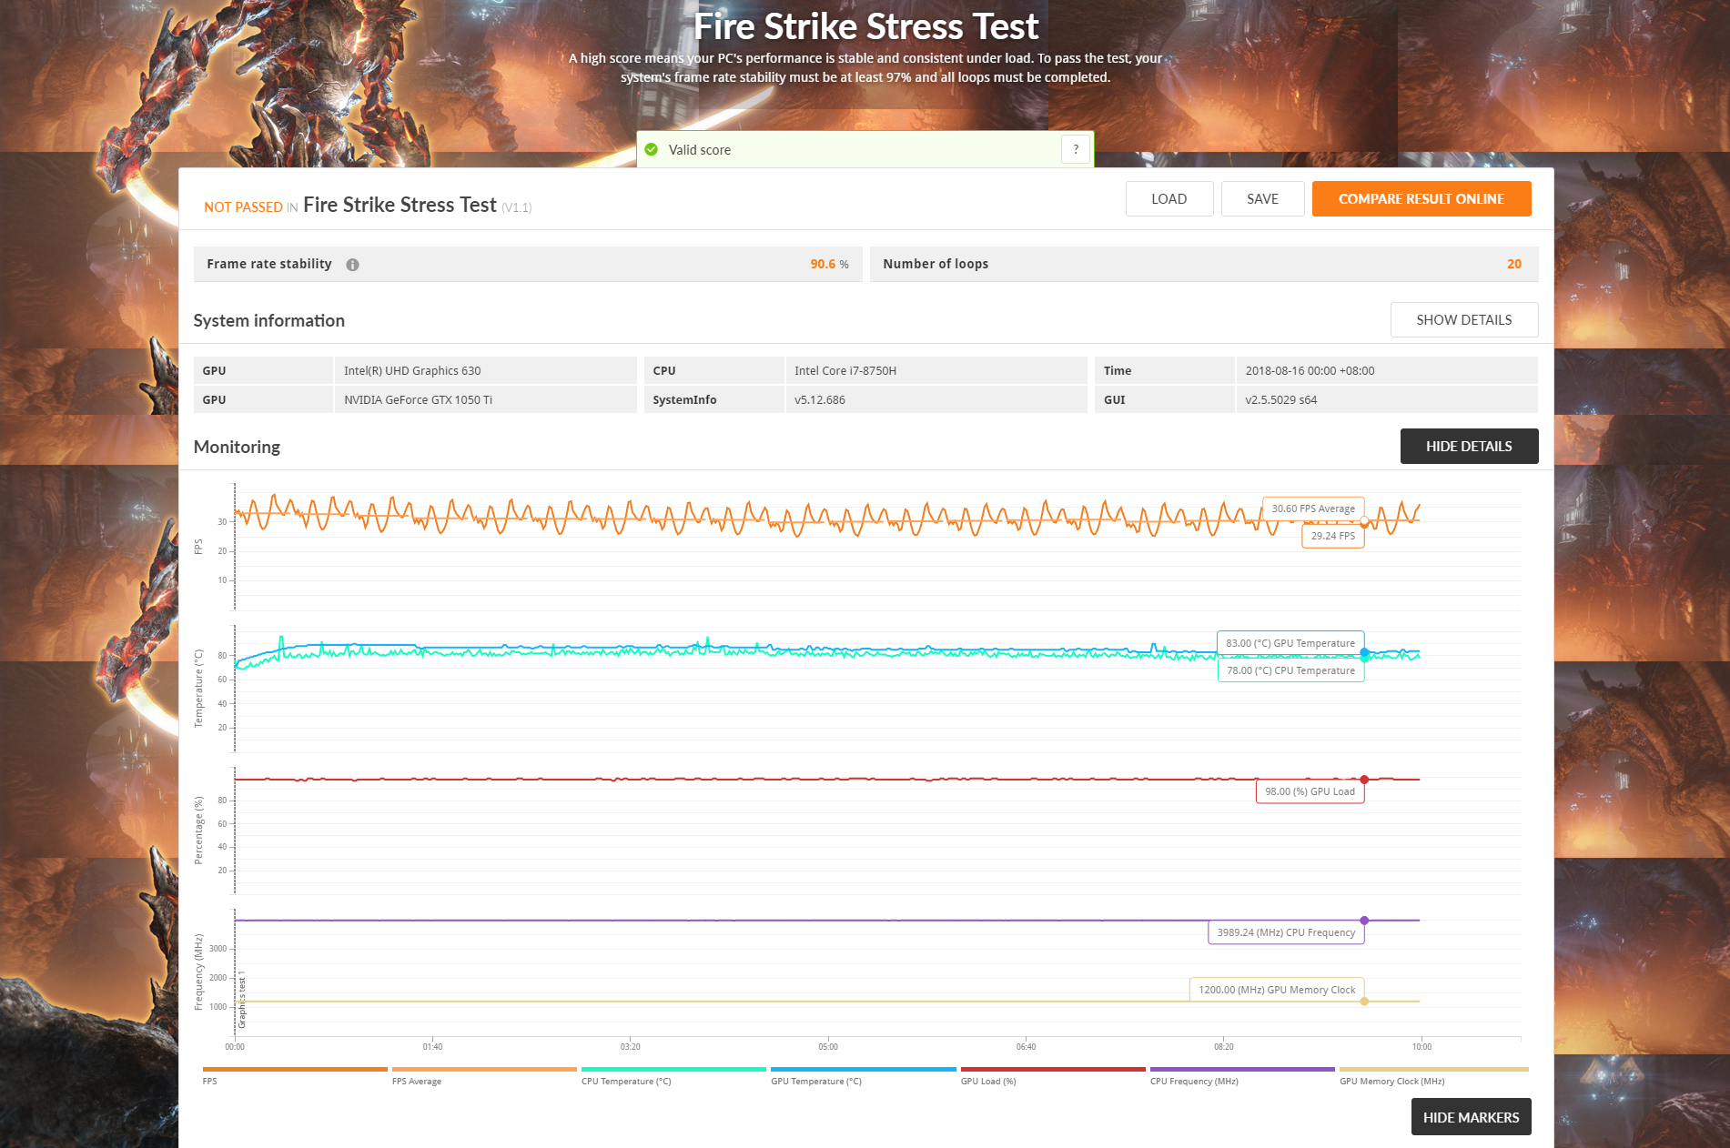The image size is (1730, 1148).
Task: Toggle the FPS Average legend entry
Action: (417, 1082)
